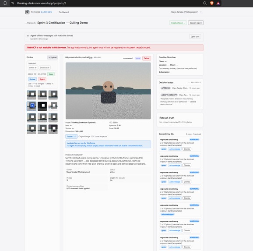This screenshot has width=253, height=251.
Task: Expand the Creative Room dropdown
Action: (x=178, y=23)
